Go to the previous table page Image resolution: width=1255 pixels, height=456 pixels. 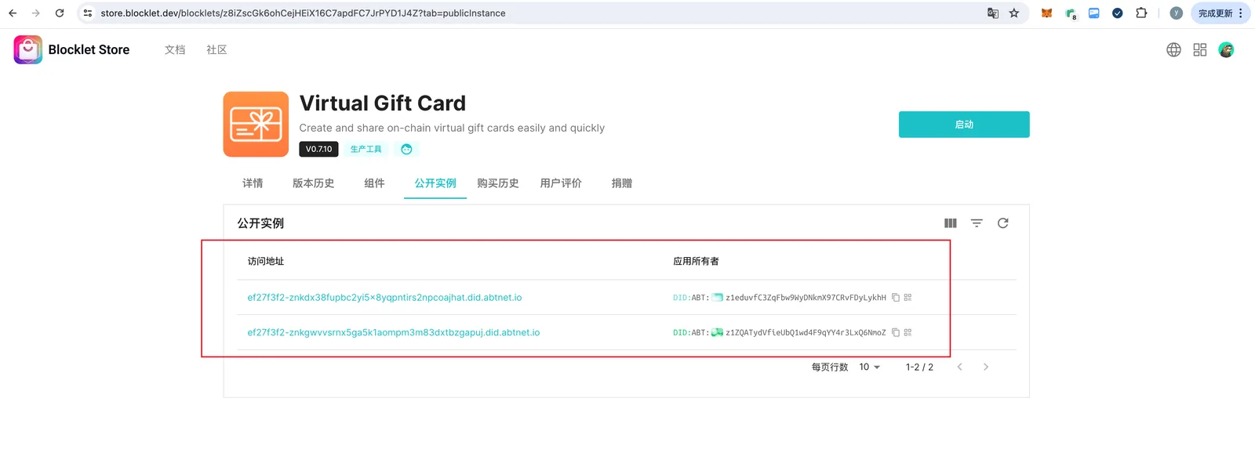[959, 367]
